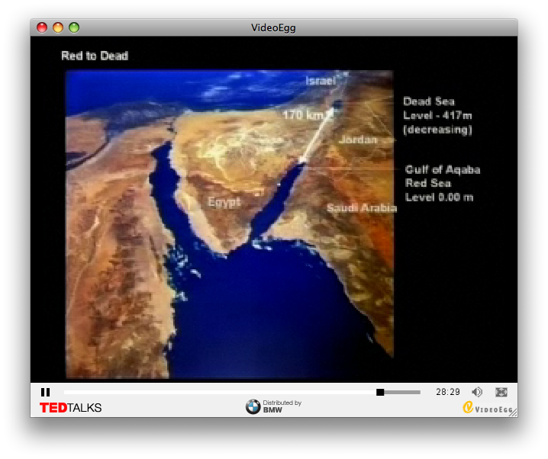Pause the video playback
548x459 pixels.
[45, 392]
